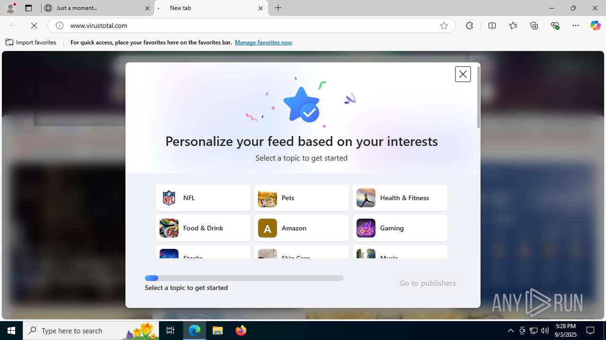Stop loading the page

tap(34, 25)
